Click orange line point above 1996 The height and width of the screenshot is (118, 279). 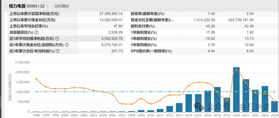click(x=36, y=79)
